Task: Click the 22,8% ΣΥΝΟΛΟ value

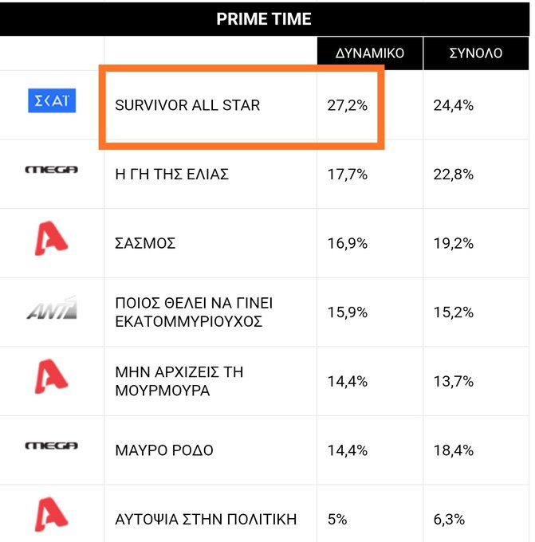Action: [x=454, y=175]
